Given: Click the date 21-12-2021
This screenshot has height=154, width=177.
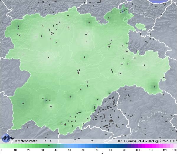Looking at the screenshot, I should pyautogui.click(x=146, y=141).
